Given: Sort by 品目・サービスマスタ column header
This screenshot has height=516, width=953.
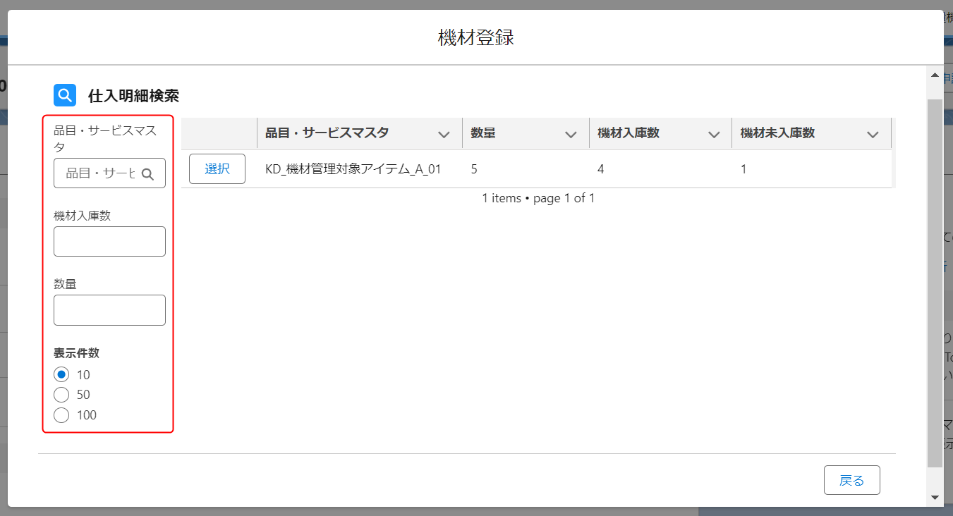Looking at the screenshot, I should click(327, 133).
